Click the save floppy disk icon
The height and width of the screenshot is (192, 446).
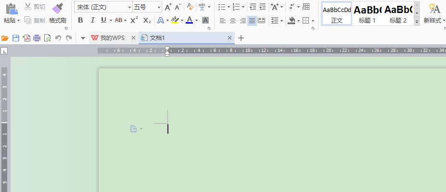[16, 38]
